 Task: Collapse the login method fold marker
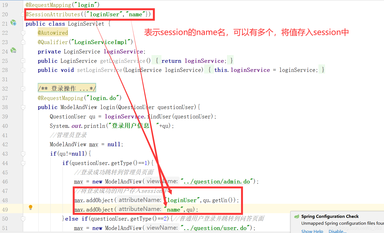pyautogui.click(x=23, y=107)
